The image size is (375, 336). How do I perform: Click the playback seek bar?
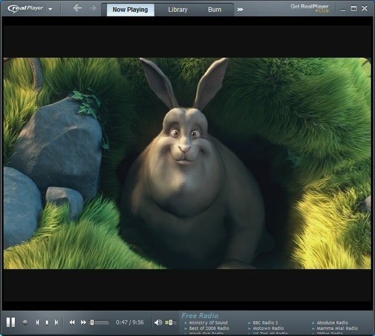click(x=100, y=322)
